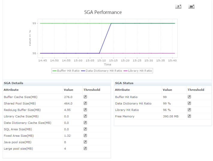Configure threshold for Java pool size
Viewport: 213px width, 161px height.
coord(85,142)
